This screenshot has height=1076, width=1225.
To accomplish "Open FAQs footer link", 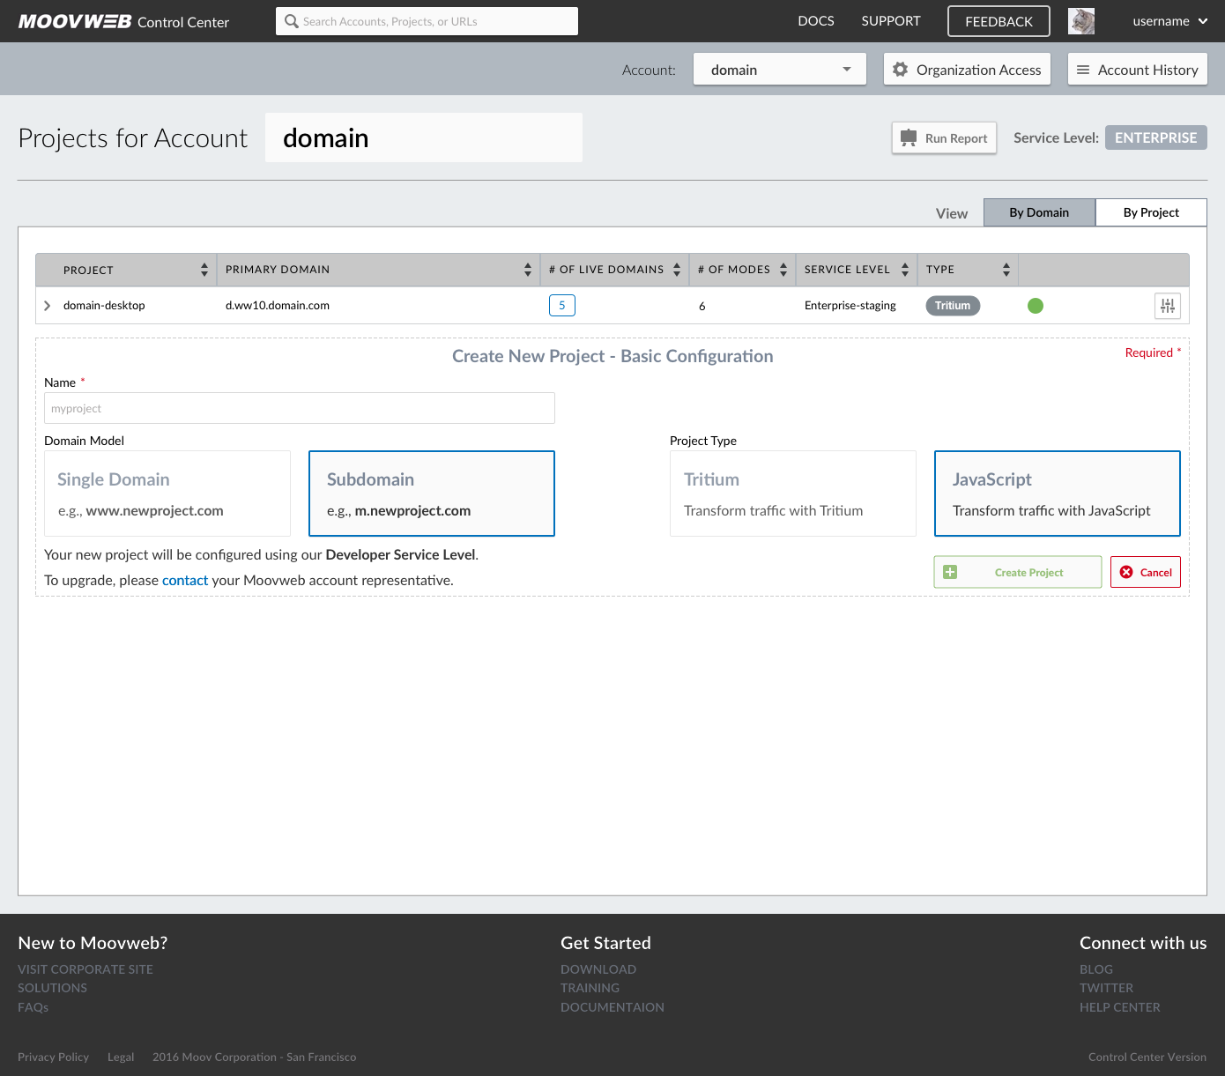I will tap(33, 1007).
